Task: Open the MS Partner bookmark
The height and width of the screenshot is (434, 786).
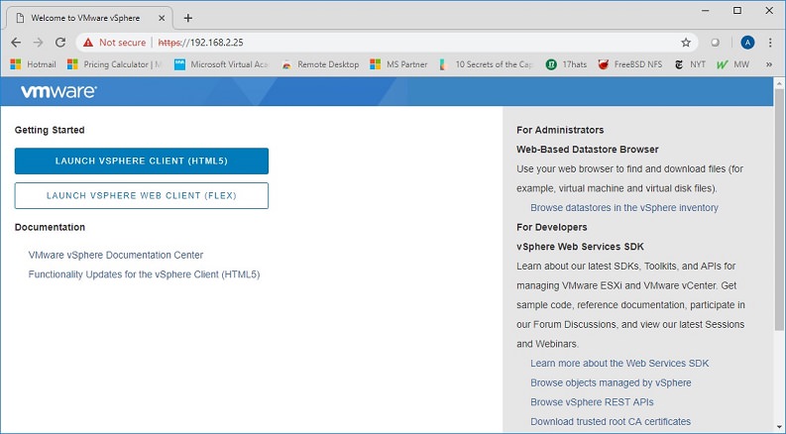Action: point(399,64)
